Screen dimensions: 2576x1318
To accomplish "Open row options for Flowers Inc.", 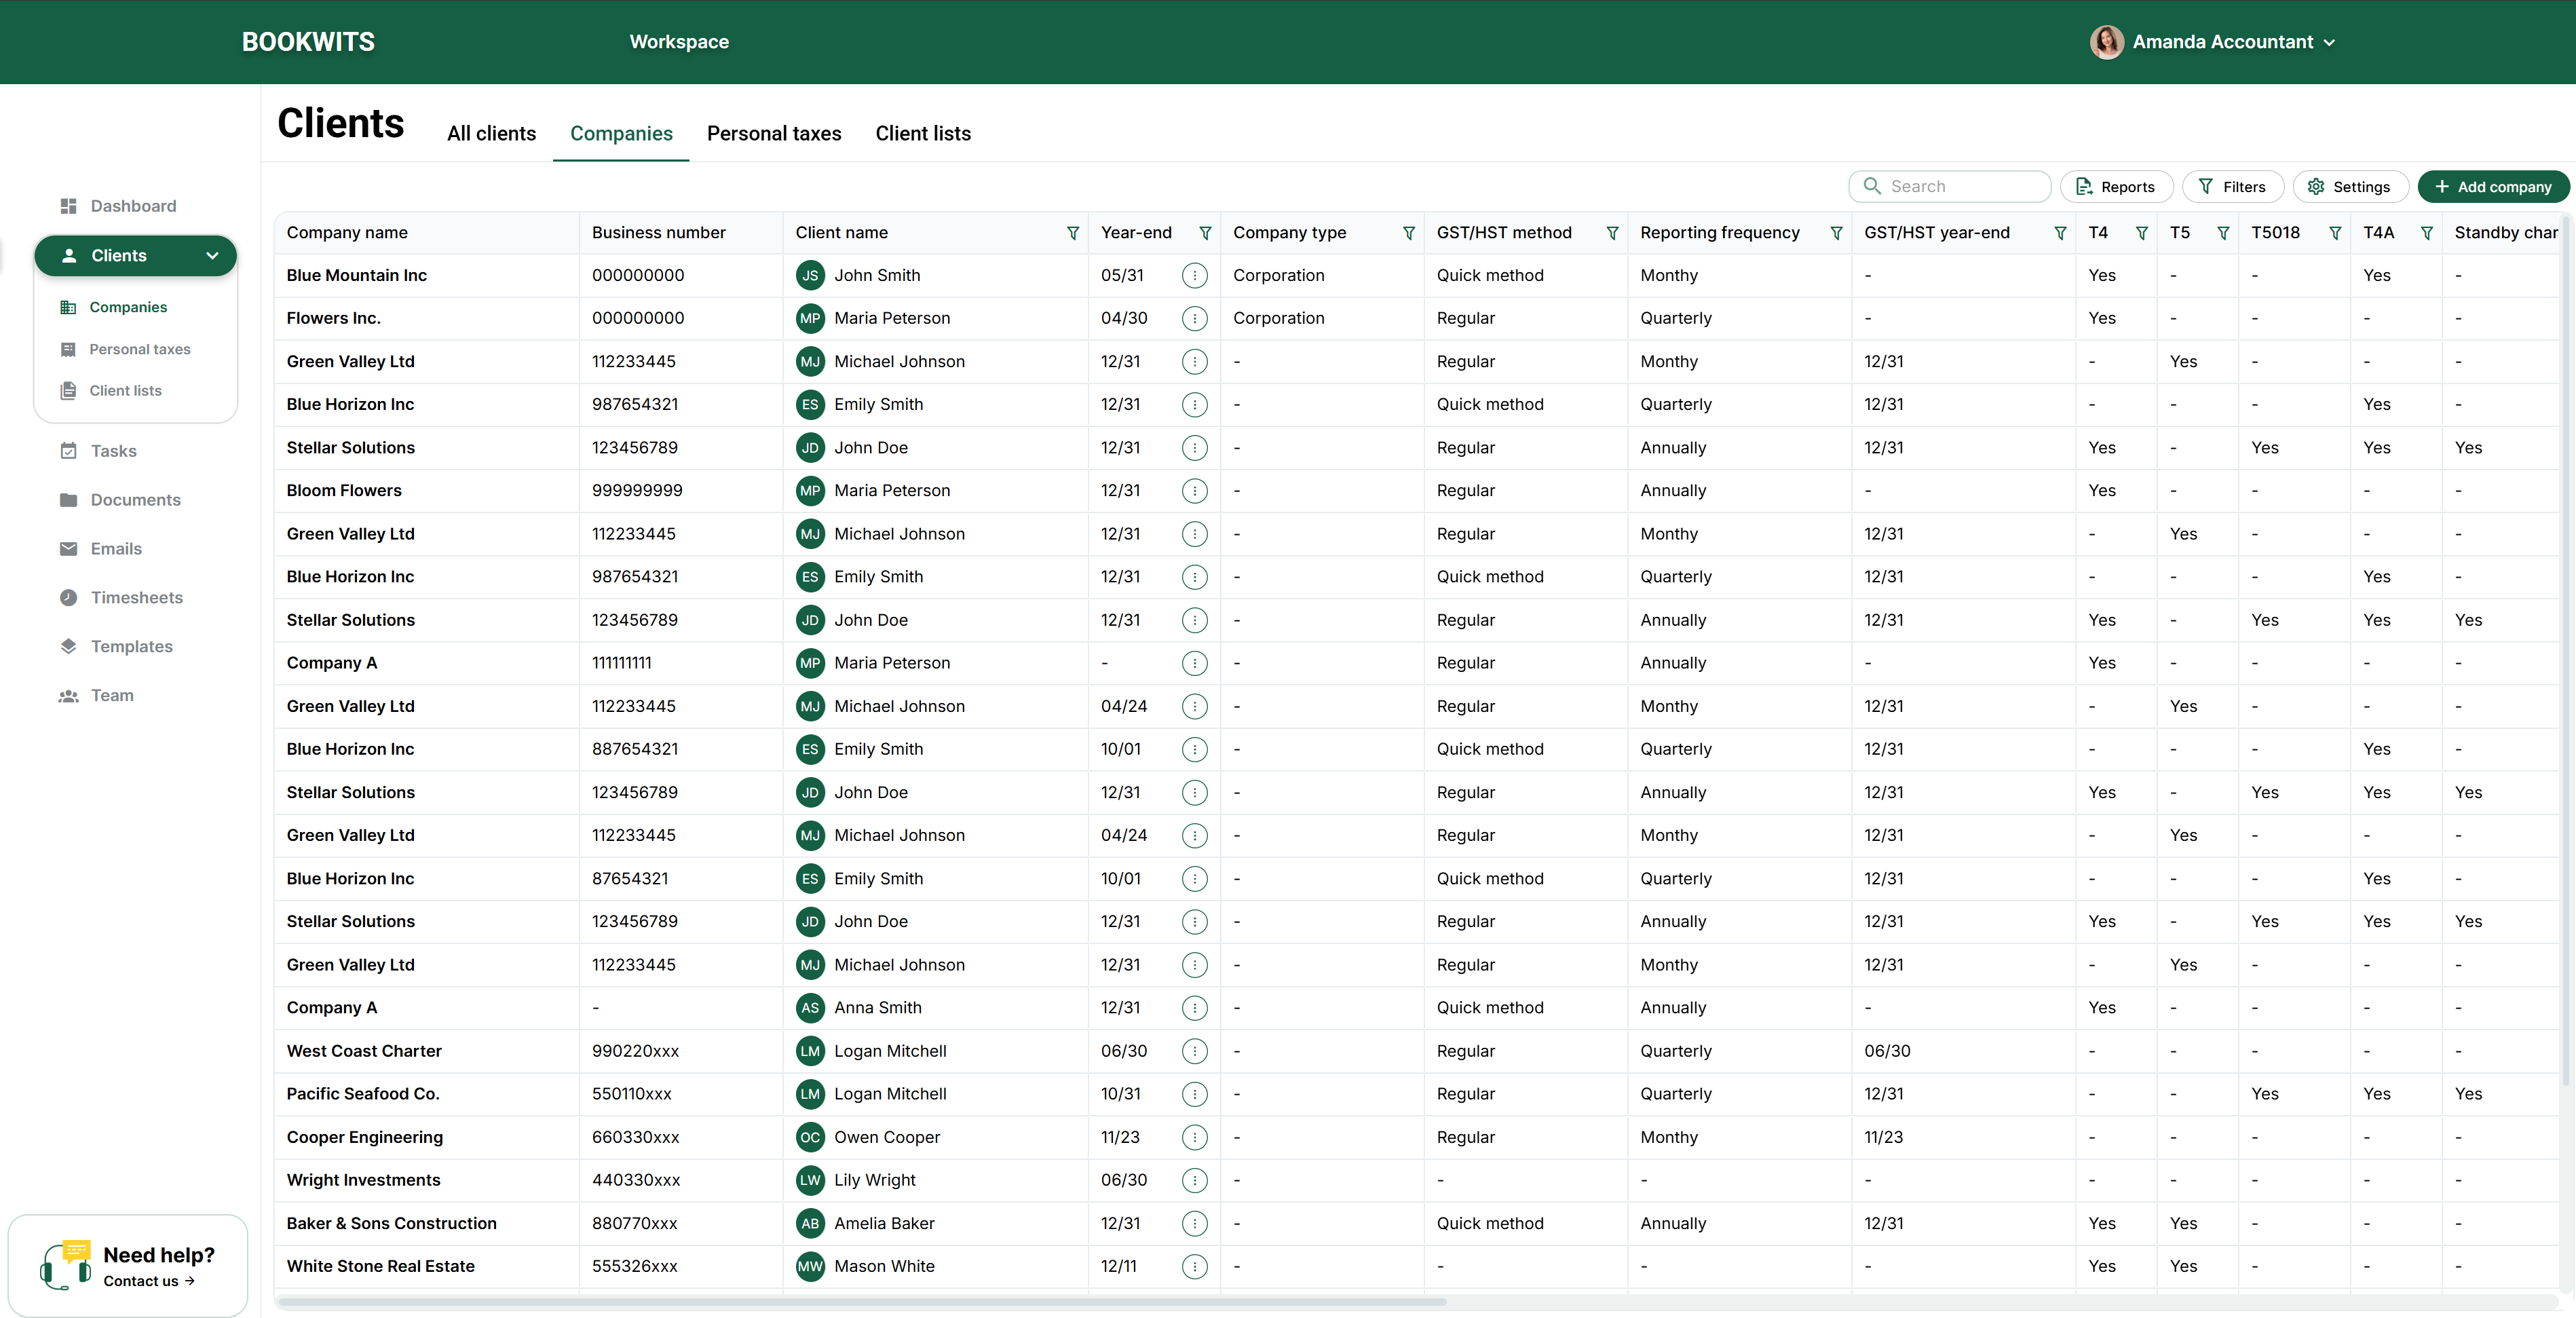I will point(1194,318).
